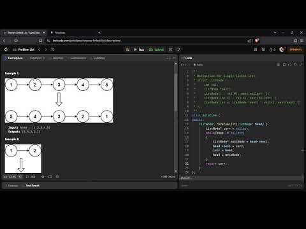Go to the next problem chevron

pos(46,50)
